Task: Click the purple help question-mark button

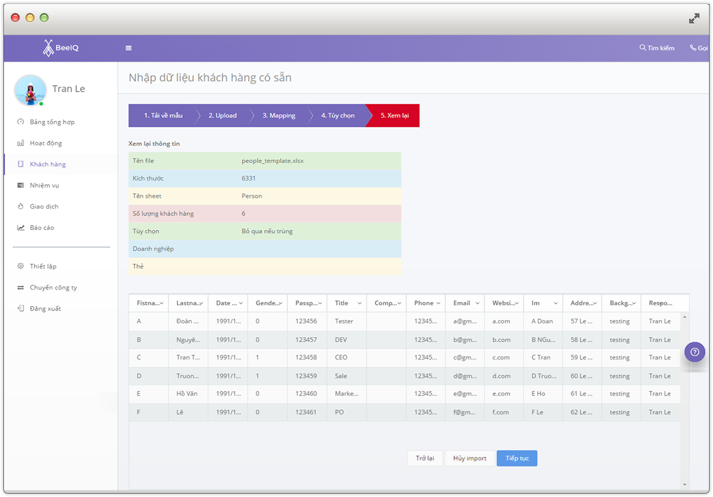Action: pyautogui.click(x=694, y=352)
